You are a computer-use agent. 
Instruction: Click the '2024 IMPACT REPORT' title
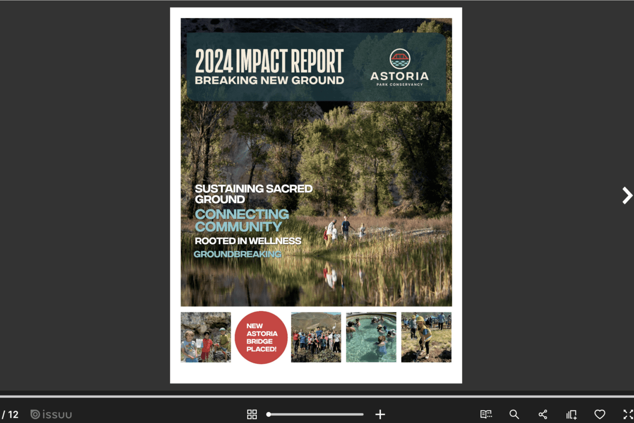coord(269,61)
